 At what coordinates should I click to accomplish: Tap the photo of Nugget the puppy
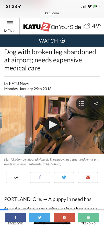52,125
